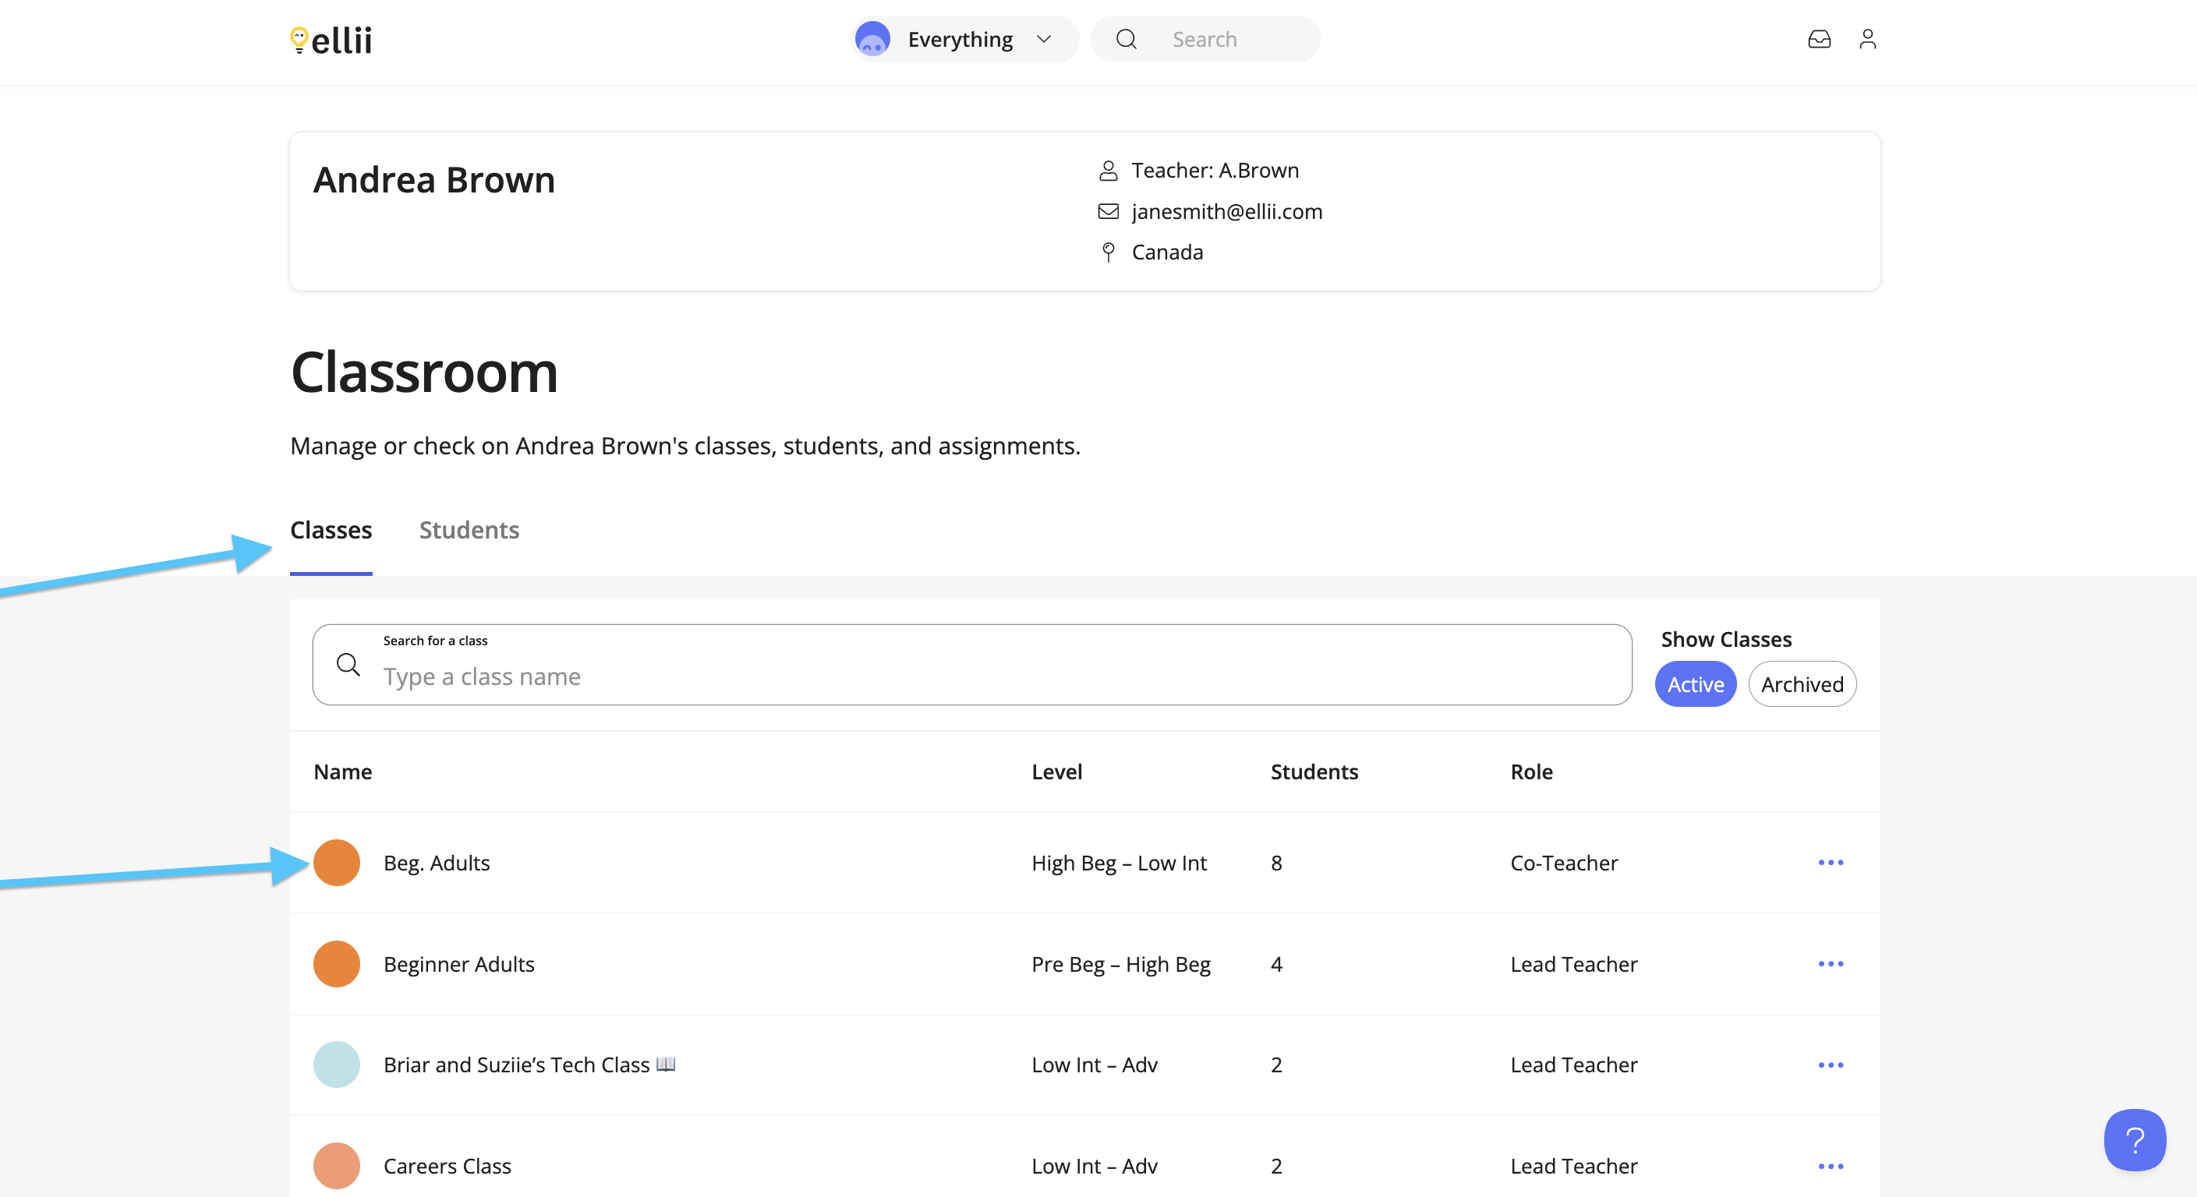The image size is (2197, 1197).
Task: Switch to the Students tab
Action: coord(469,529)
